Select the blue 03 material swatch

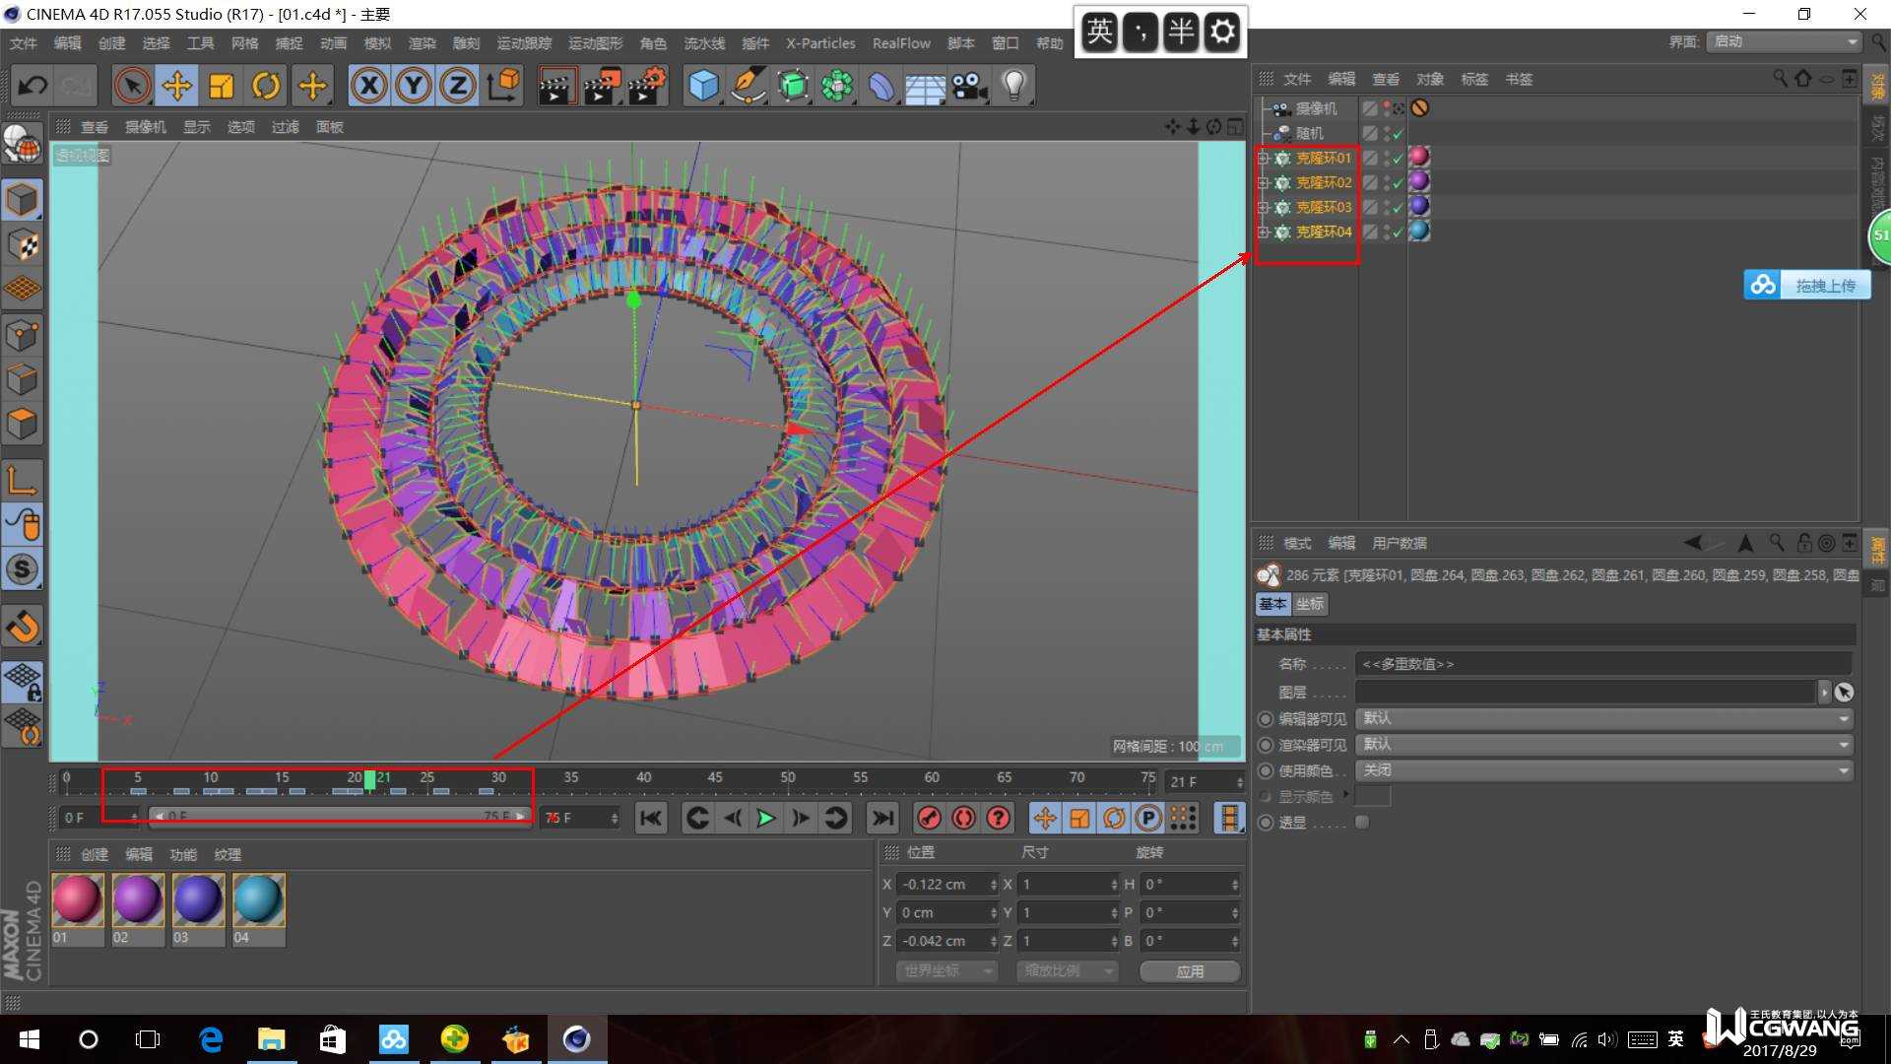198,899
